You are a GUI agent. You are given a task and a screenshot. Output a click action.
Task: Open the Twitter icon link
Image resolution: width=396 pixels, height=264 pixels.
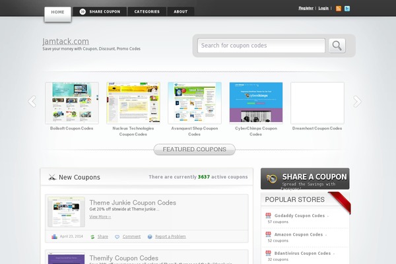tap(347, 9)
